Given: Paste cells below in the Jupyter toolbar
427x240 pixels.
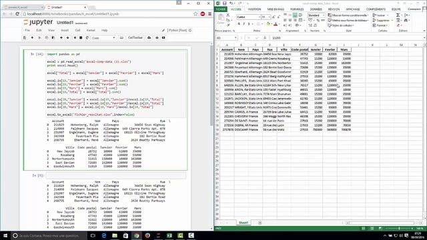Looking at the screenshot, I should click(53, 38).
